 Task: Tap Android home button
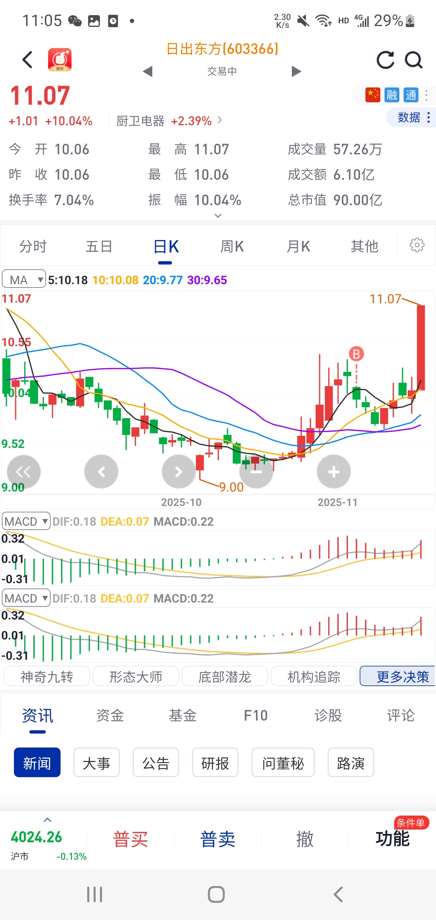click(x=216, y=895)
